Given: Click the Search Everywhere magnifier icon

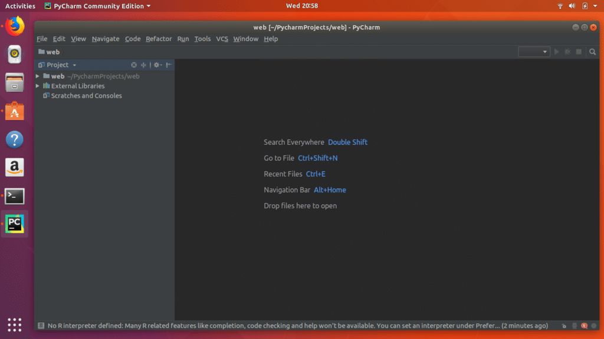Looking at the screenshot, I should (x=592, y=51).
